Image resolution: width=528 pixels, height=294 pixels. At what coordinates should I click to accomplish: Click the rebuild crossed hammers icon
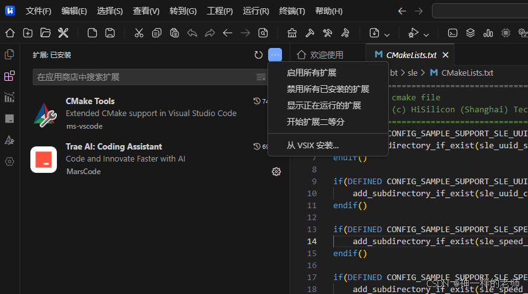point(328,33)
